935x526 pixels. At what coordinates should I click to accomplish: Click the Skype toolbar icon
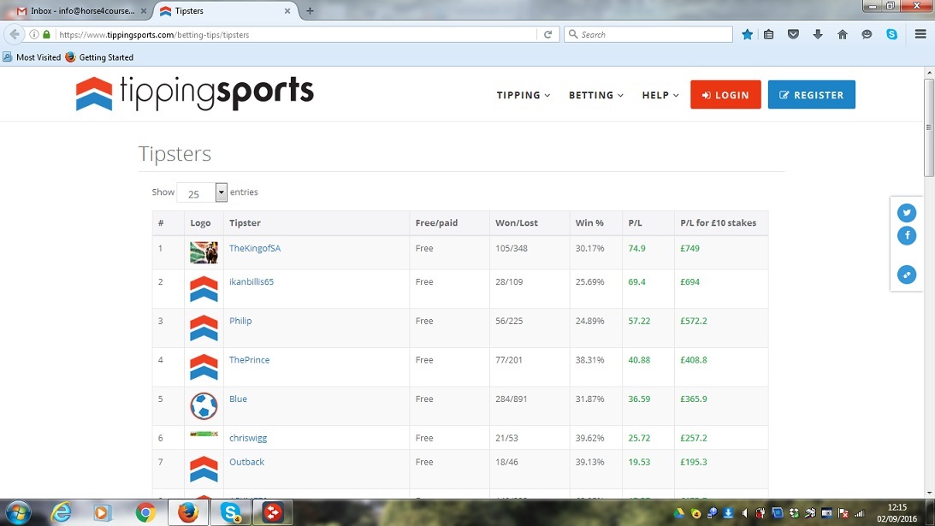[891, 34]
